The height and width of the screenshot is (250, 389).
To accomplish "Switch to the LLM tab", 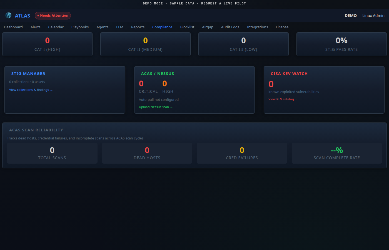I will pyautogui.click(x=120, y=27).
